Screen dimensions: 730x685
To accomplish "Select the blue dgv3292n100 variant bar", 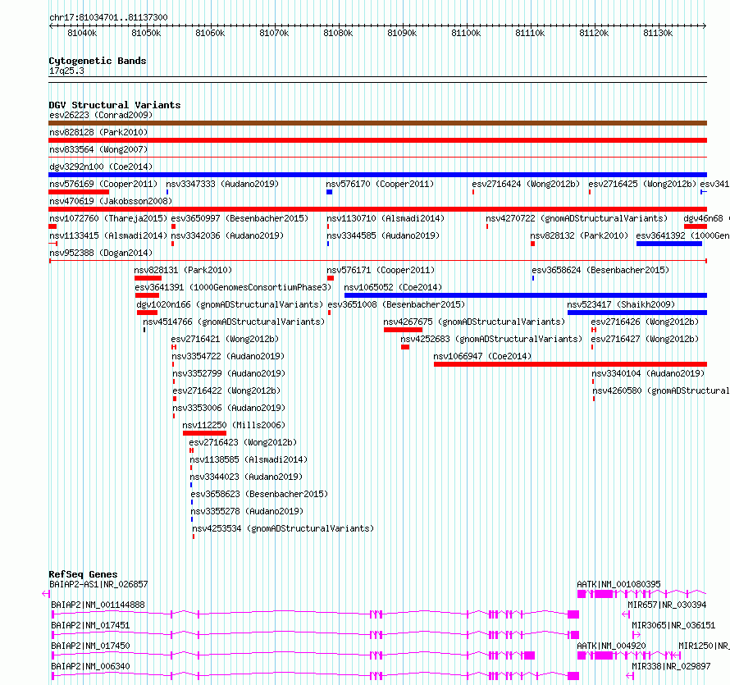I will pos(377,175).
